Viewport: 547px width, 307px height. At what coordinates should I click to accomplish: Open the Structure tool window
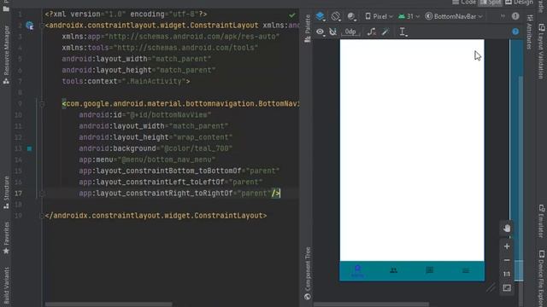pos(6,193)
